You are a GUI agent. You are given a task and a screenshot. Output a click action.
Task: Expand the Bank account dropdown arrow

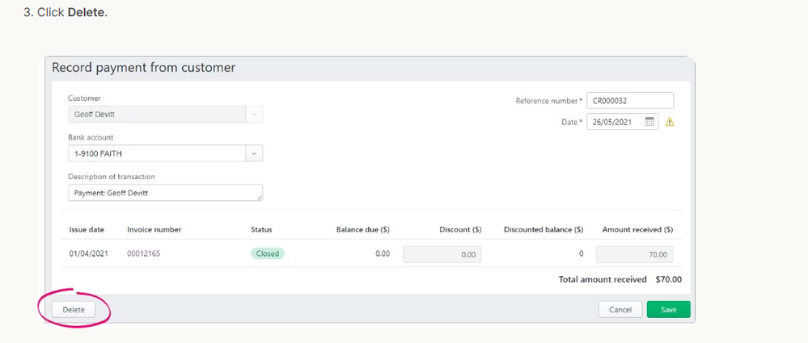pos(254,153)
